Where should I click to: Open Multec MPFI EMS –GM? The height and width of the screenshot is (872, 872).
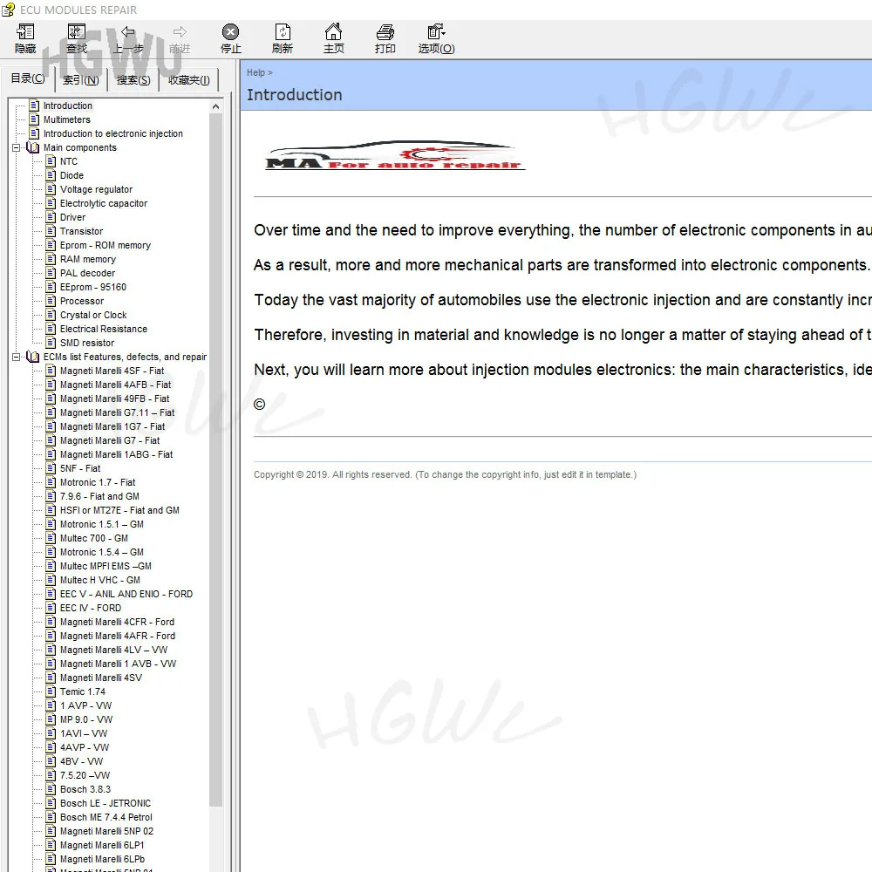pyautogui.click(x=106, y=566)
